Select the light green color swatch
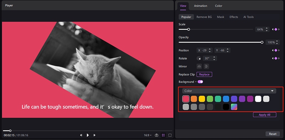285x140 pixels. (x=210, y=99)
